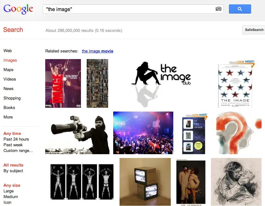Follow the 'the image movie' related link
This screenshot has height=206, width=265.
[97, 51]
